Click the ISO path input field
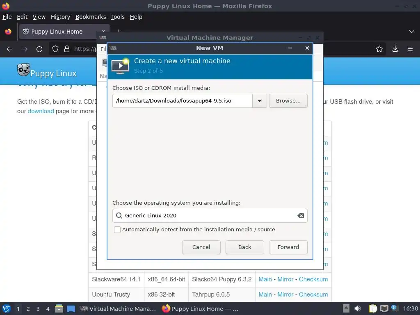This screenshot has height=315, width=420. (x=183, y=101)
